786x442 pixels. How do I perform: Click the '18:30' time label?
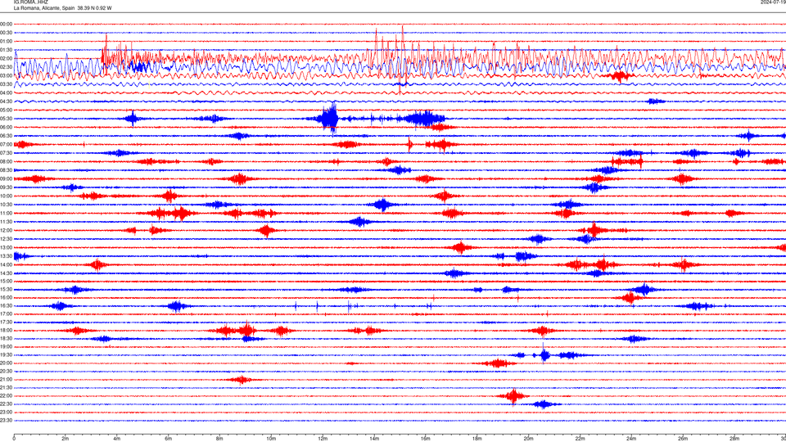tap(6, 339)
